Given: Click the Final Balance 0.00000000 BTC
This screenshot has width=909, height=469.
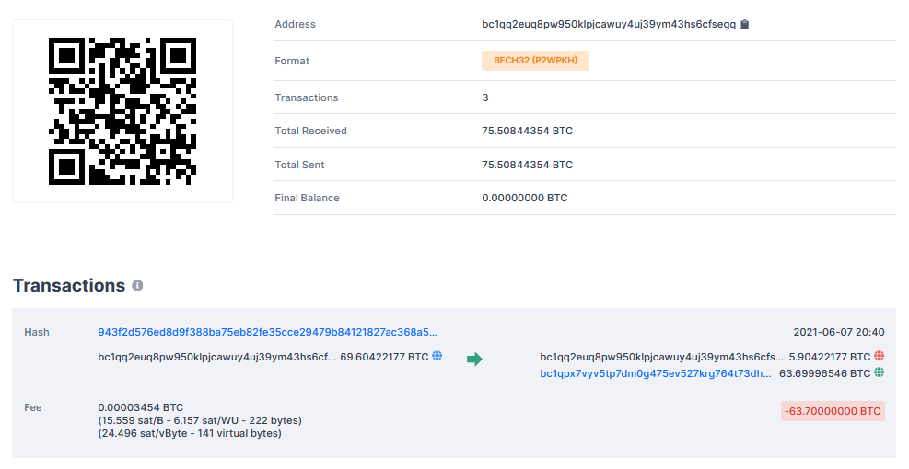Looking at the screenshot, I should [525, 198].
